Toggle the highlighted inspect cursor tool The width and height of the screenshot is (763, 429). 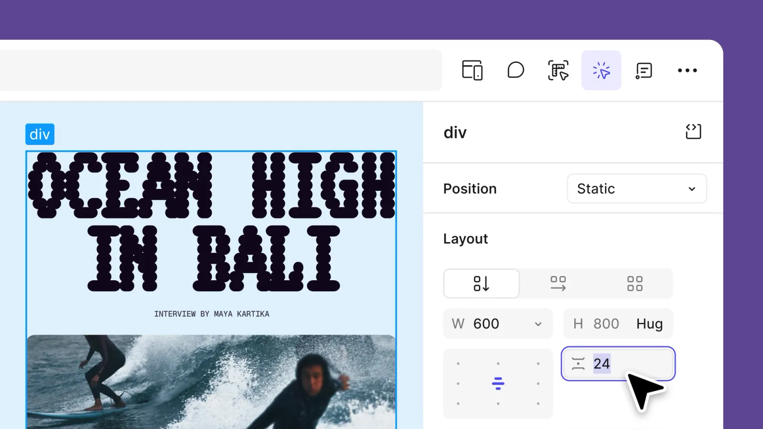[x=601, y=70]
